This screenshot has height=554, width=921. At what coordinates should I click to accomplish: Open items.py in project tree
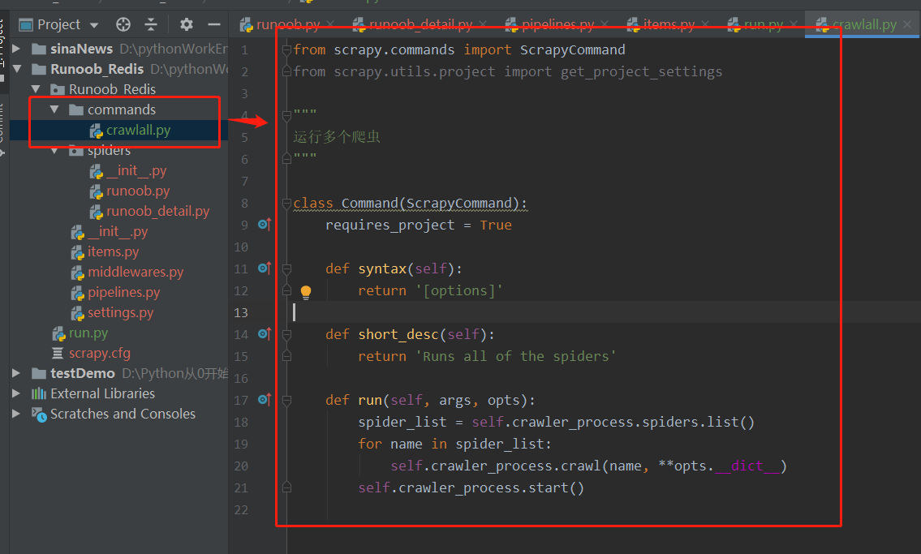[x=105, y=251]
